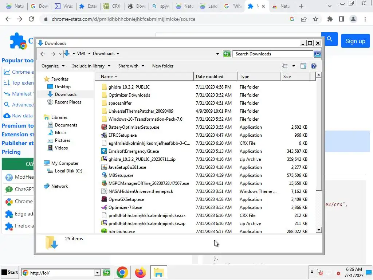Sort by the Date modified column
Viewport: 373px width, 280px height.
(x=215, y=77)
